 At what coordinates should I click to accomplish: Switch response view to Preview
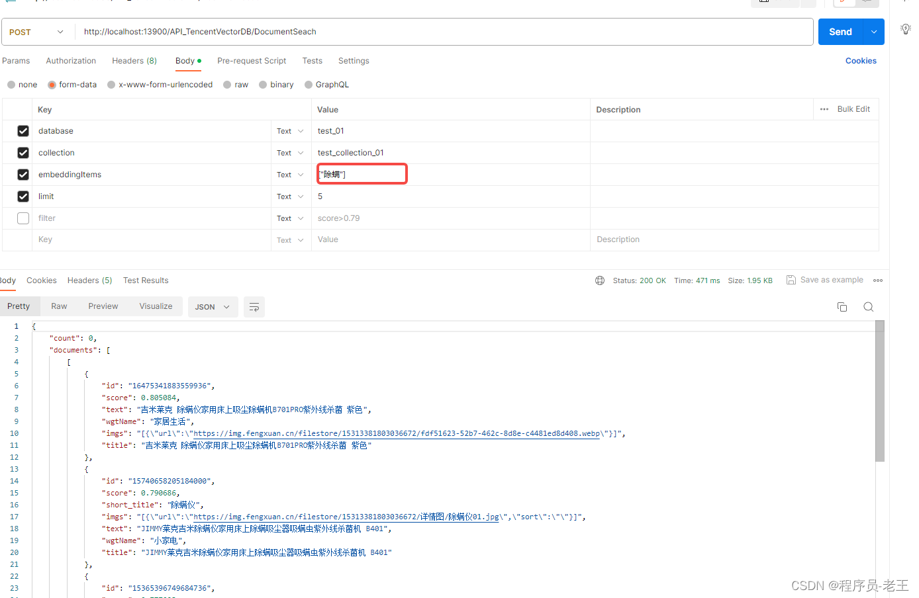click(x=103, y=306)
